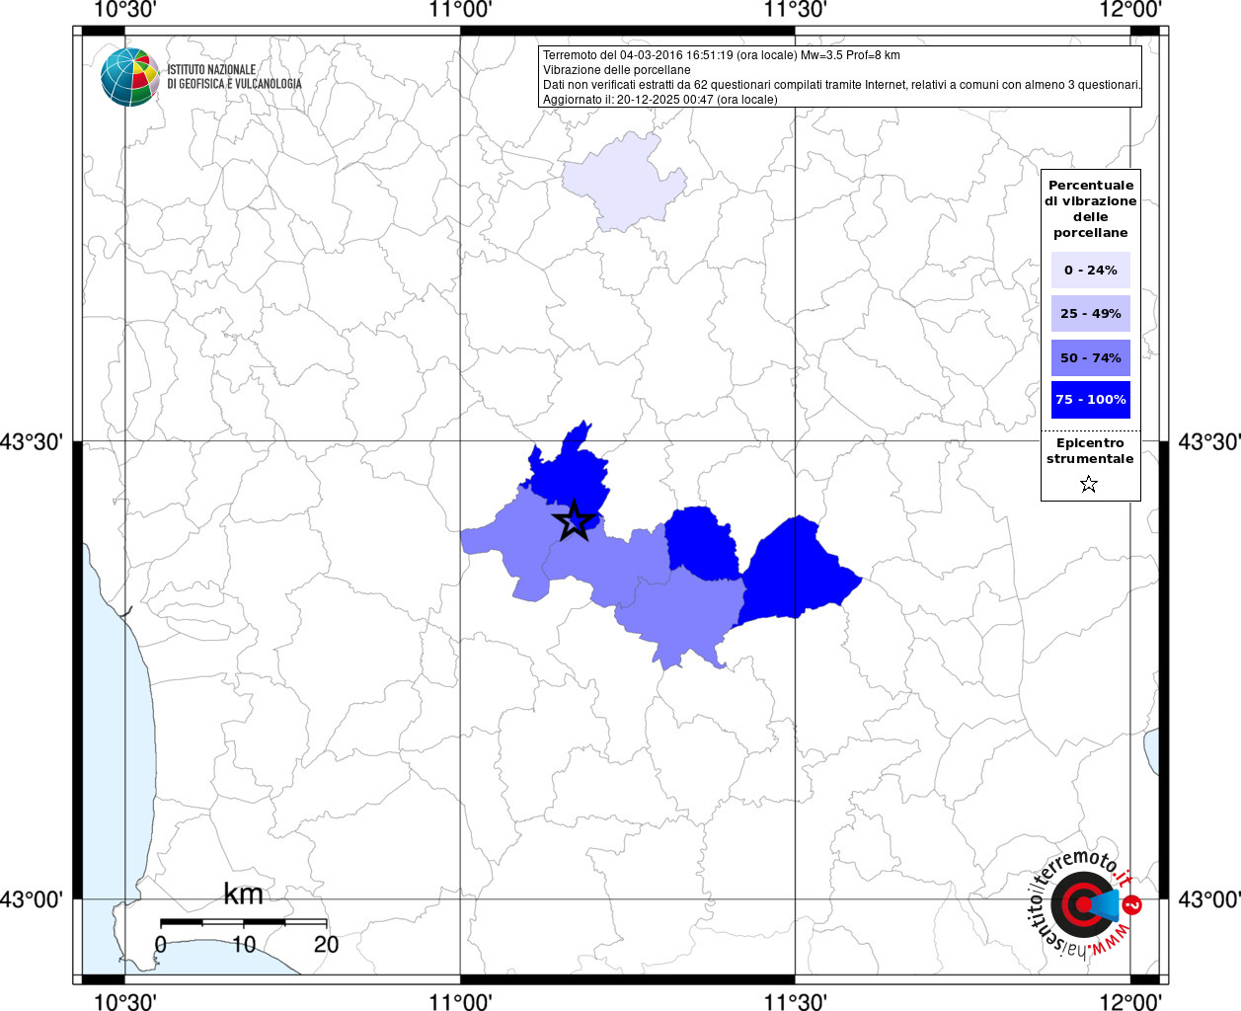Viewport: 1241px width, 1011px height.
Task: Click the 'km' scale bar label
Action: pos(243,894)
